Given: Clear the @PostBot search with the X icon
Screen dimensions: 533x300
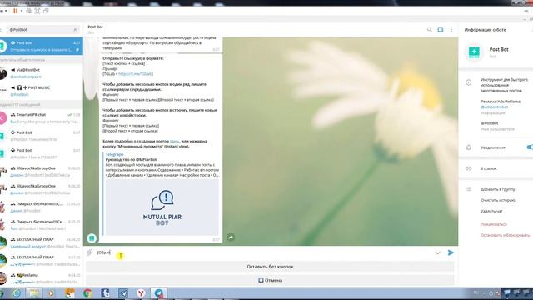Looking at the screenshot, I should (x=76, y=30).
